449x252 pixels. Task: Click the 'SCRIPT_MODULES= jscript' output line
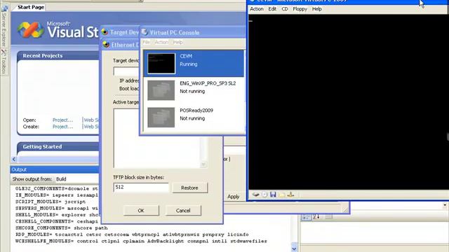click(x=51, y=202)
